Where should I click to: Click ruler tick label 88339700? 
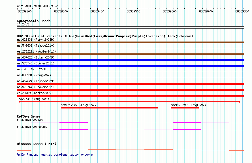click(206, 11)
